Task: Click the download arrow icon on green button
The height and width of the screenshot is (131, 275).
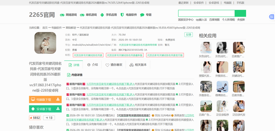Action: click(58, 109)
